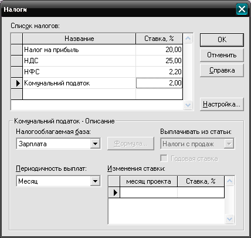Click the row arrow in rate changes table
251x238 pixels.
pyautogui.click(x=114, y=192)
